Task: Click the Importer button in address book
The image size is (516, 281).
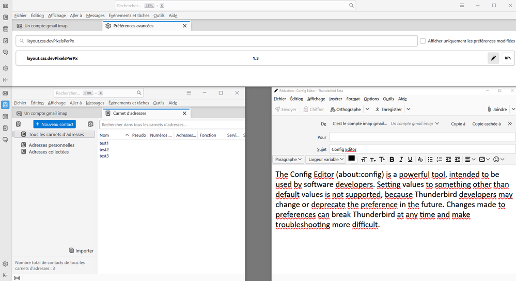Action: pyautogui.click(x=81, y=251)
